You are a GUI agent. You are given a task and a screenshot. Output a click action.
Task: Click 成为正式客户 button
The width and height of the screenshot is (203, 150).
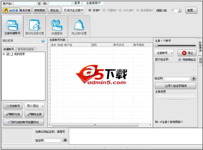click(73, 10)
